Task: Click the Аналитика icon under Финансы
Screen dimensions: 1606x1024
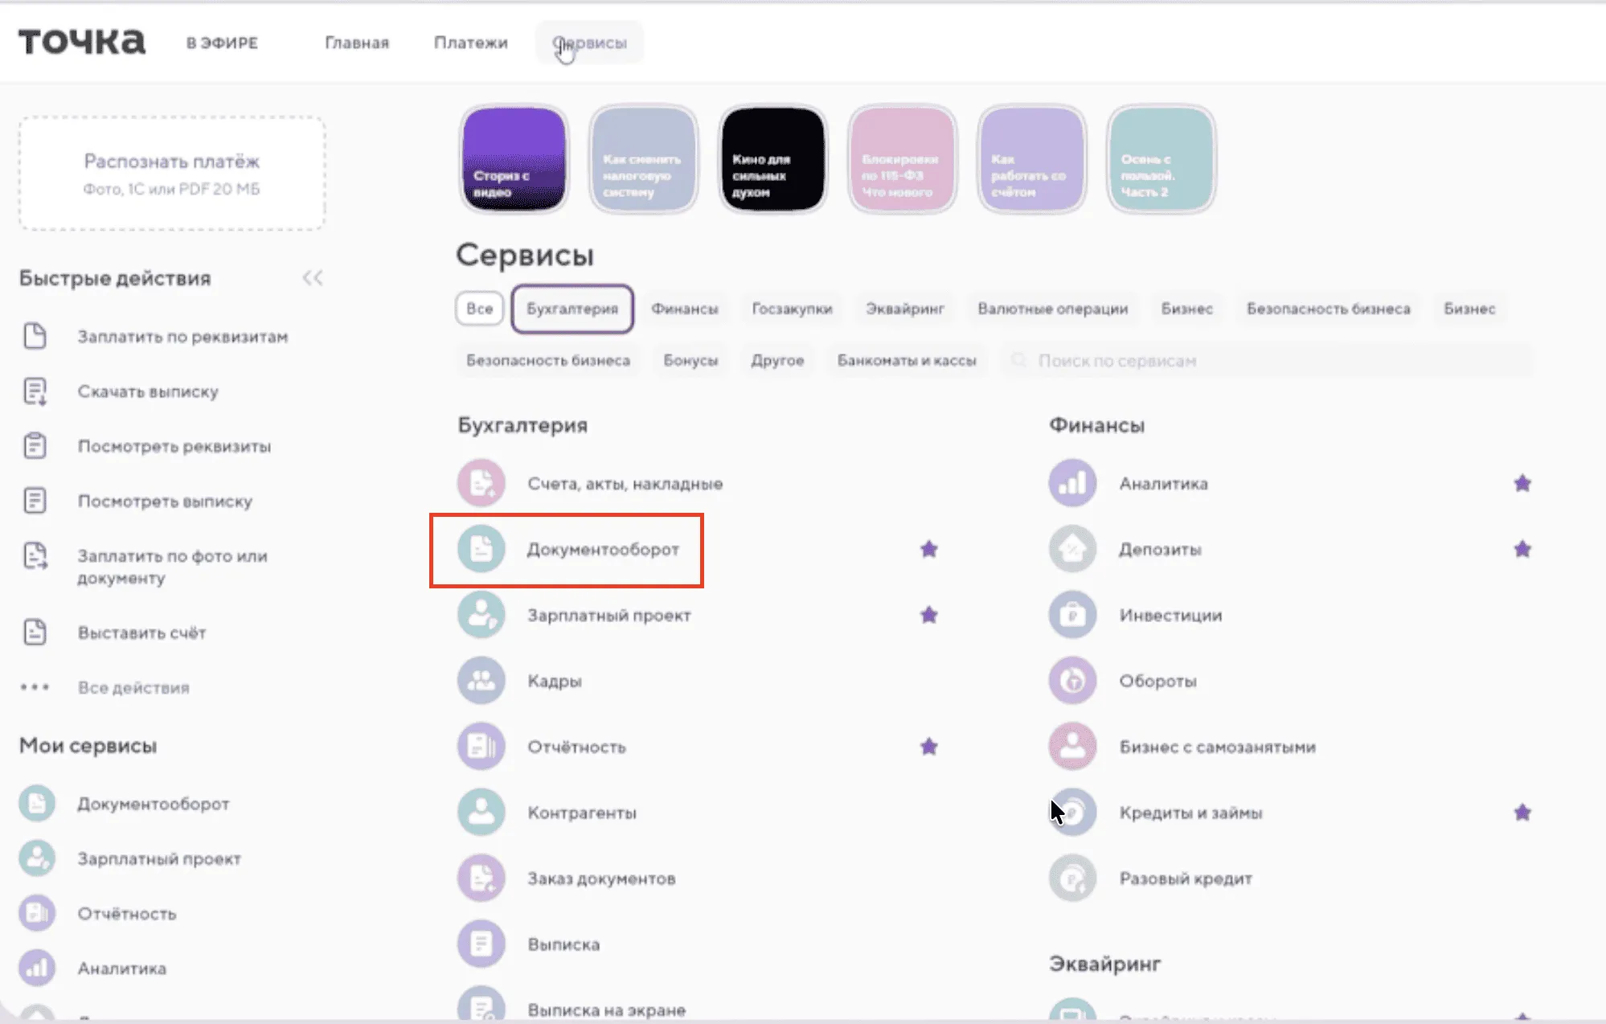Action: point(1072,484)
